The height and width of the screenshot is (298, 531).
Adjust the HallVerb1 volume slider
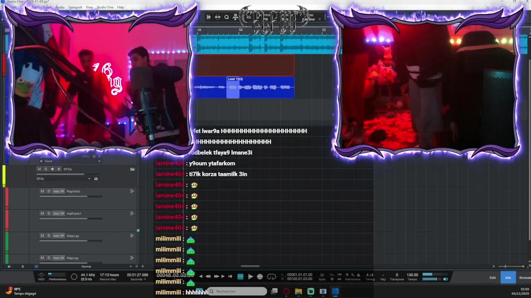tap(71, 219)
